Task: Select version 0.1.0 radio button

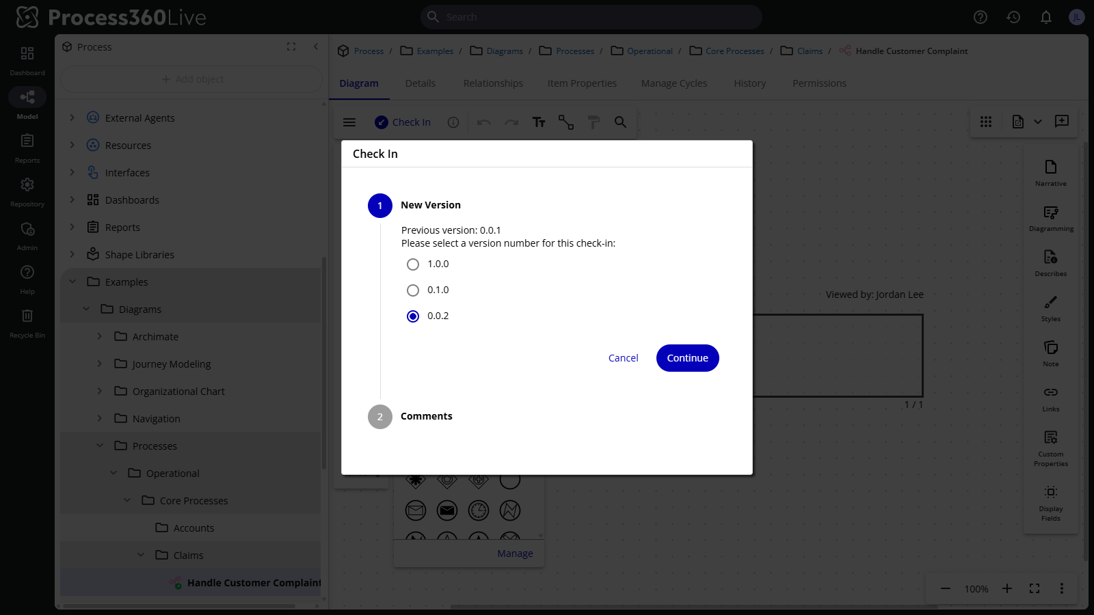Action: click(413, 290)
